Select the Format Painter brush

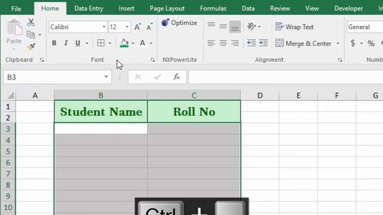tap(31, 47)
